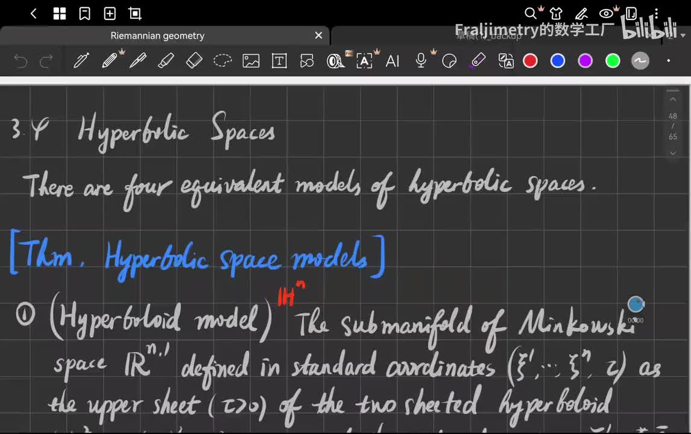Go back with the left arrow

[34, 14]
